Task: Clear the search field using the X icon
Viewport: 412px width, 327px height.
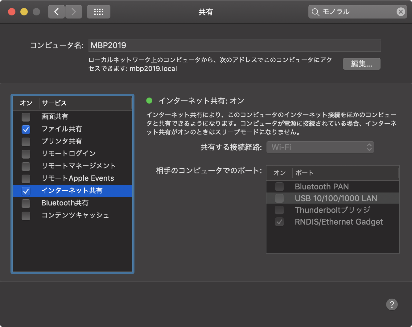Action: pos(401,12)
